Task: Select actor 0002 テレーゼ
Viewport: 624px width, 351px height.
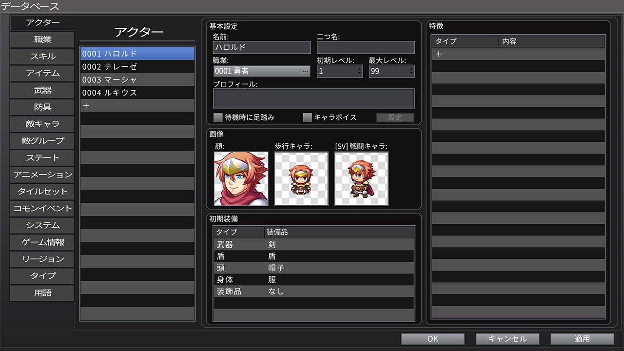Action: [137, 67]
